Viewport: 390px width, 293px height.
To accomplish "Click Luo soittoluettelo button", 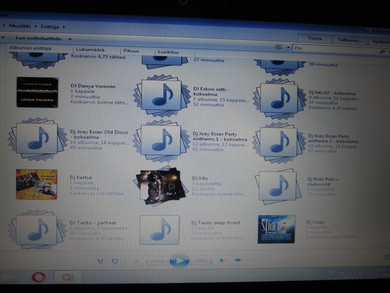I will [x=38, y=38].
